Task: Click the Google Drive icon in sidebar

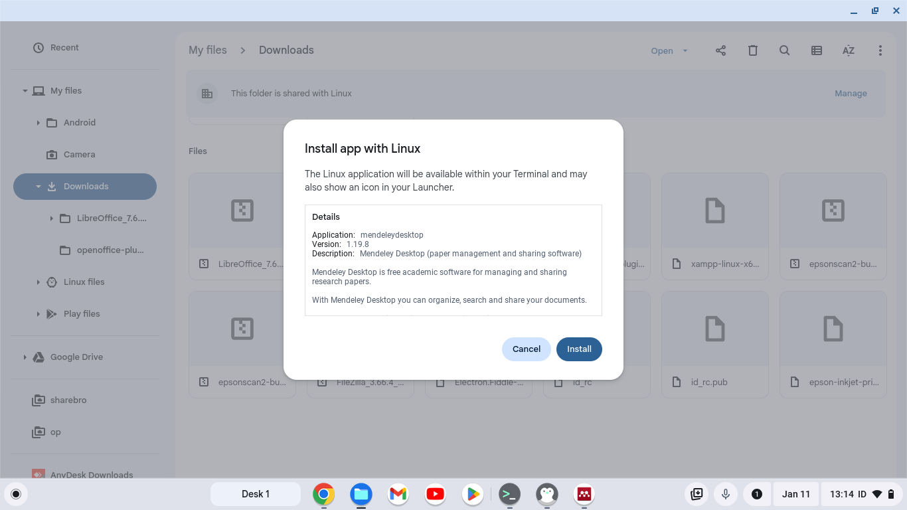Action: (39, 357)
